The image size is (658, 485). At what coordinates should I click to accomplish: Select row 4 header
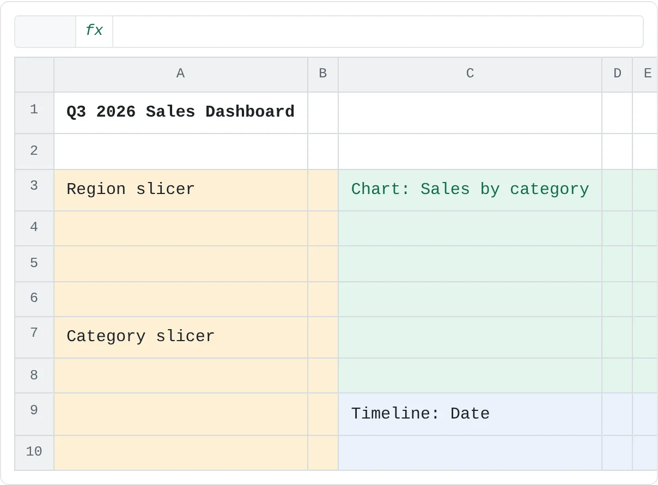pyautogui.click(x=34, y=228)
